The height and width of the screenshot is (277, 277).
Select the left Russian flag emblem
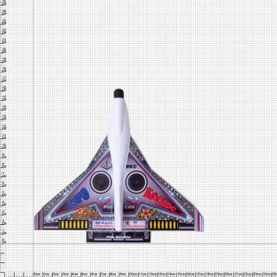105,201
